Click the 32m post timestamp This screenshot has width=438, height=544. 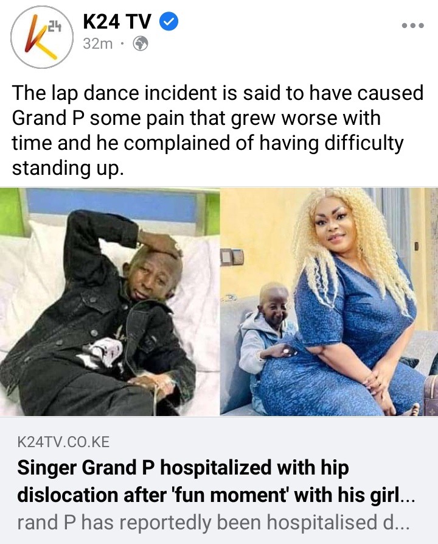[x=98, y=44]
